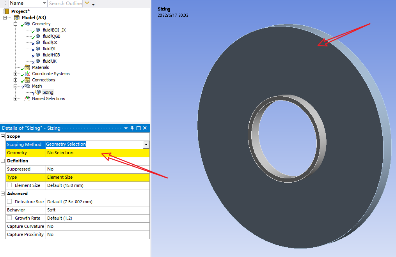This screenshot has width=396, height=257.
Task: Pin the Details of Sizing panel
Action: click(132, 128)
